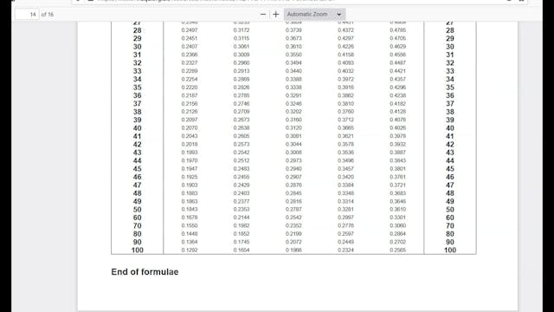
Task: Select the table value 0.2512
Action: coord(242,160)
